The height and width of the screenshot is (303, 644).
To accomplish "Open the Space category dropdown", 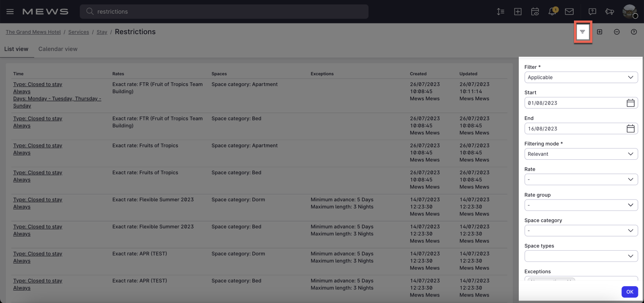I will tap(581, 231).
